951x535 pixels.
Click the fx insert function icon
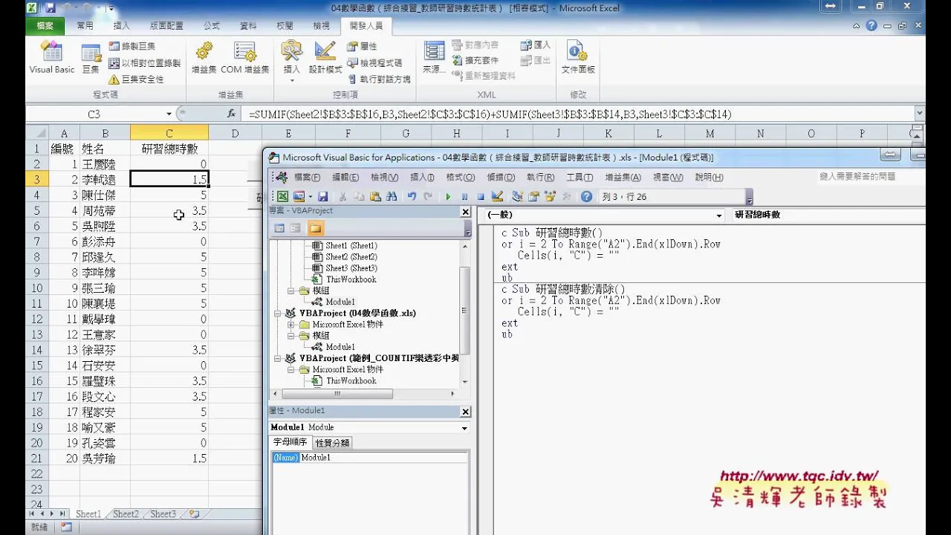(x=232, y=114)
